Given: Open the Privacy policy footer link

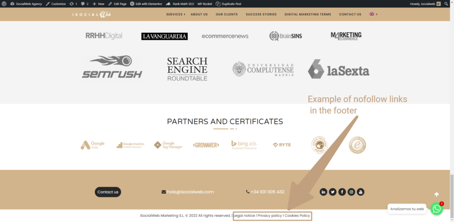Looking at the screenshot, I should point(270,216).
